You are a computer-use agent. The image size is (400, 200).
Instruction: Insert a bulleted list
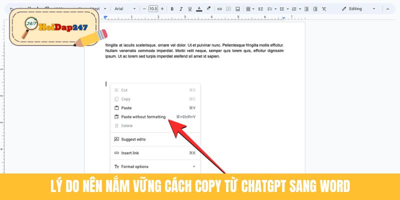pyautogui.click(x=282, y=8)
